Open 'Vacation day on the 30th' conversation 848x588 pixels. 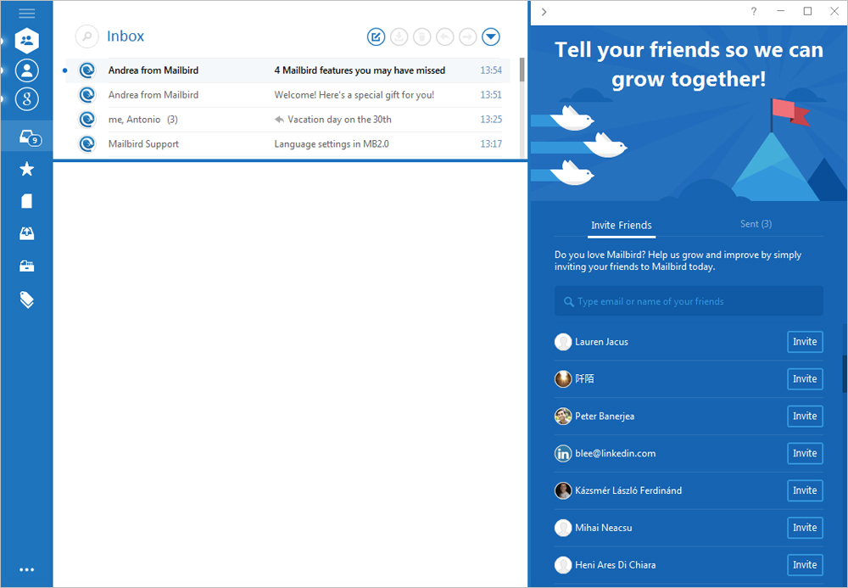[287, 120]
